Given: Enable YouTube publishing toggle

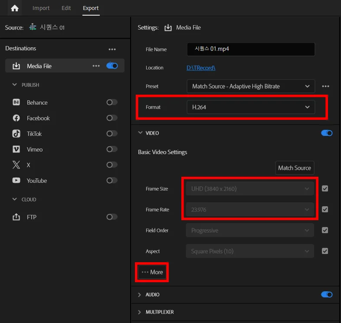Looking at the screenshot, I should [112, 180].
